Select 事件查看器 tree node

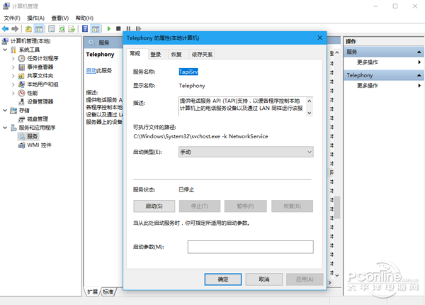tap(40, 67)
